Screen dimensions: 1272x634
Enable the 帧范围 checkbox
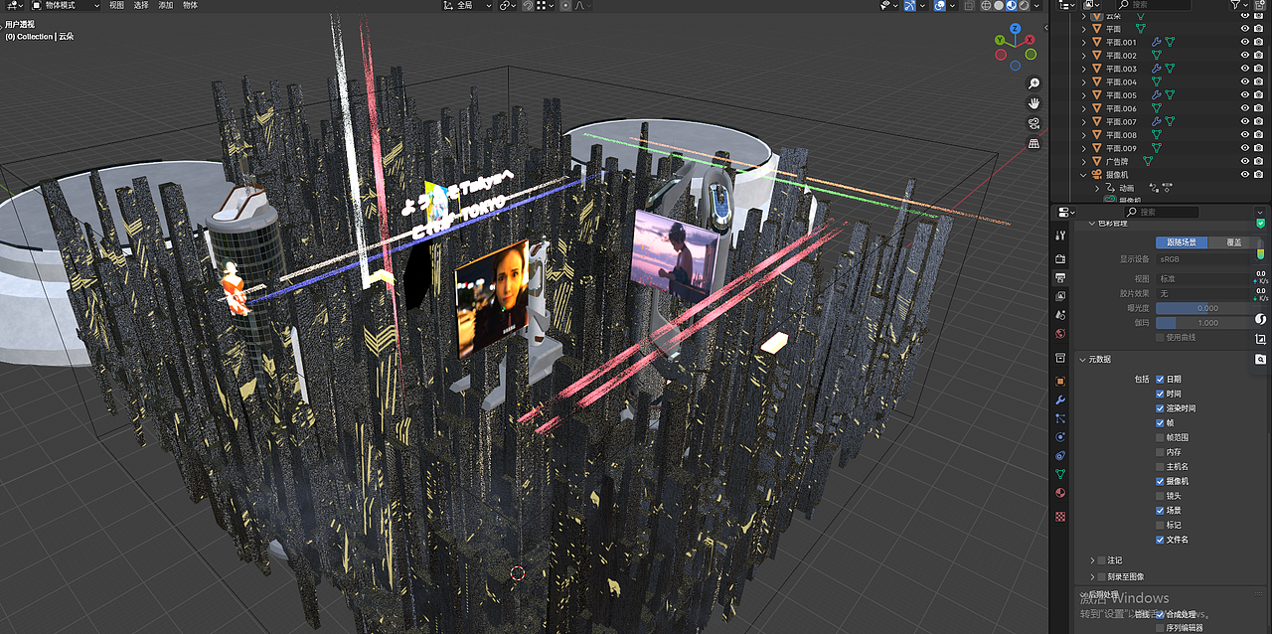tap(1160, 437)
